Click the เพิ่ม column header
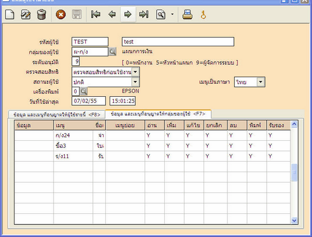This screenshot has width=312, height=237. (174, 125)
